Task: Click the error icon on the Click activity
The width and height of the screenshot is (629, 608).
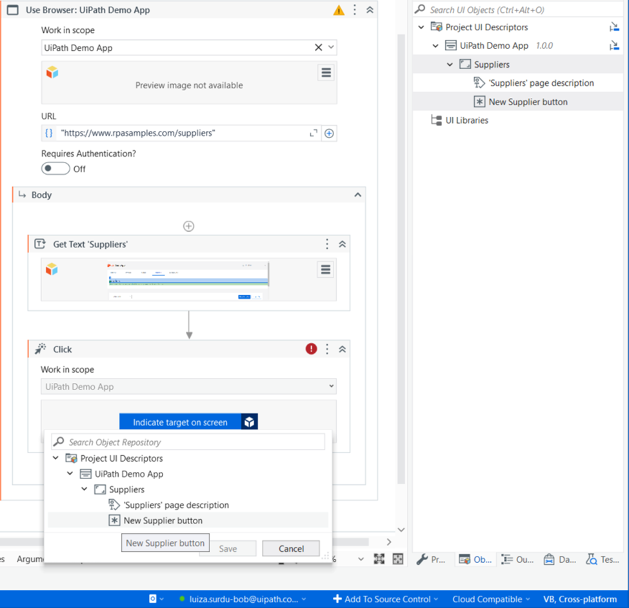Action: tap(310, 348)
